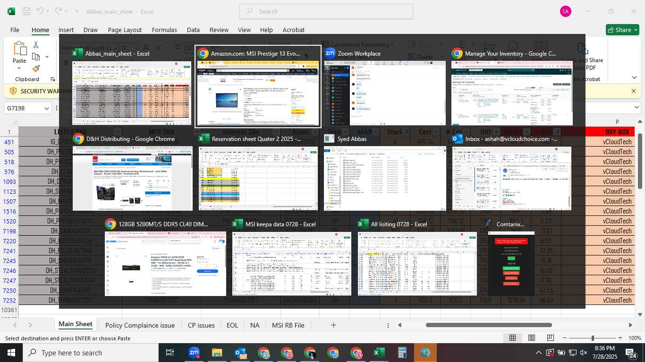Image resolution: width=645 pixels, height=362 pixels.
Task: Click the Task View taskbar icon
Action: coord(170,353)
